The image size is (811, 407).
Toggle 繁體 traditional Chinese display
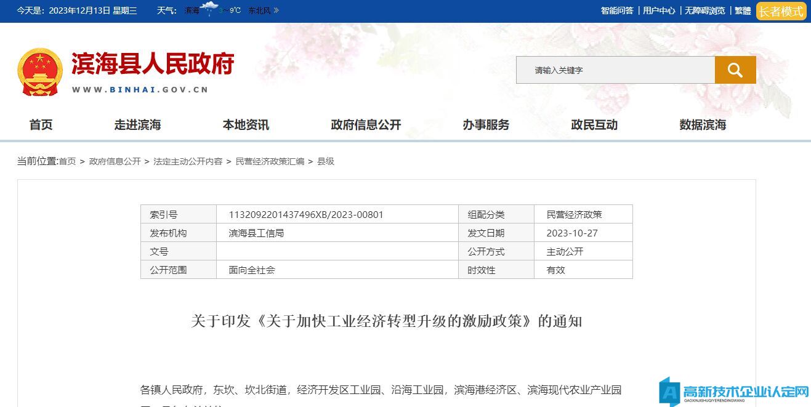coord(743,10)
